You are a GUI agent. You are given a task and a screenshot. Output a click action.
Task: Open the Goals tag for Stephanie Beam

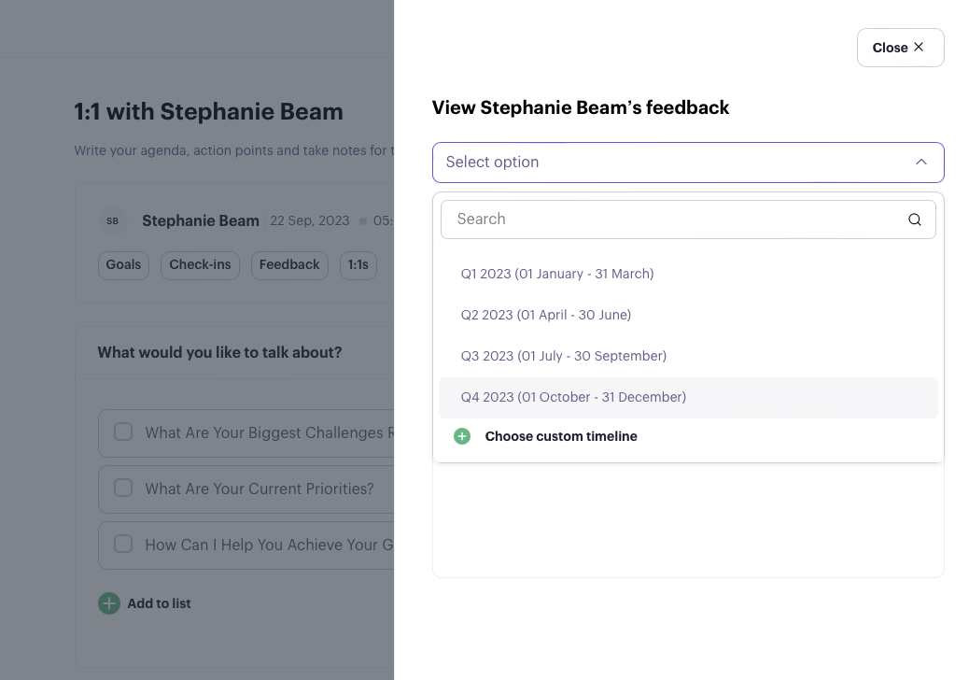[123, 265]
